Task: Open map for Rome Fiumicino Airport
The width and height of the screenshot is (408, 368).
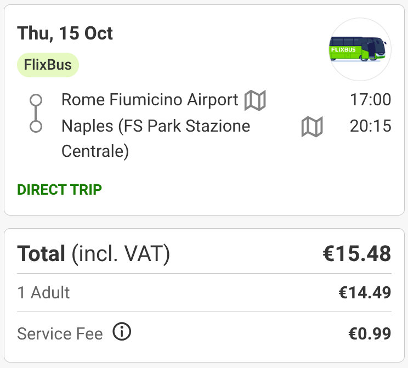Action: pyautogui.click(x=255, y=100)
